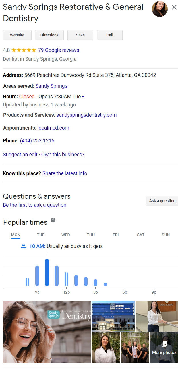Viewport: 178px width, 369px height.
Task: Select the 10 AM highlighted bar
Action: pos(47,272)
